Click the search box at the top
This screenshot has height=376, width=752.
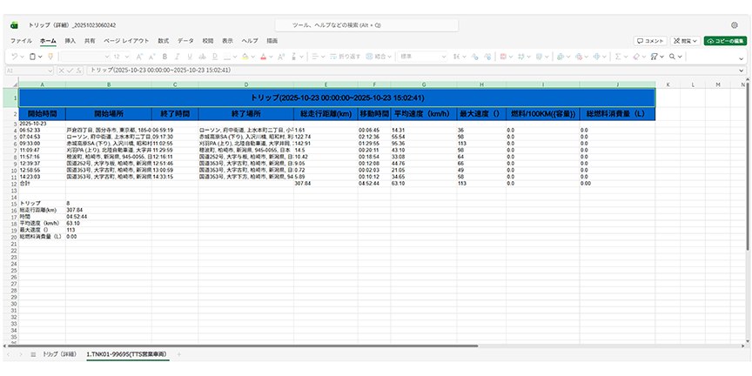pos(376,25)
